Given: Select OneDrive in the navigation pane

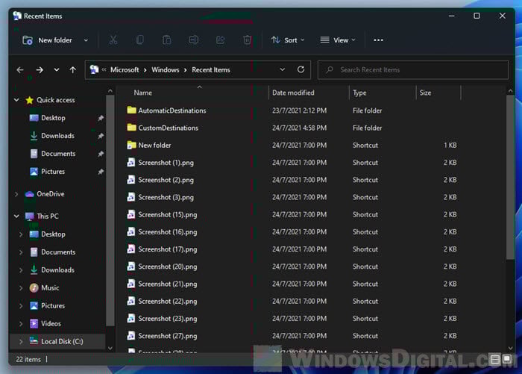Looking at the screenshot, I should pyautogui.click(x=50, y=194).
